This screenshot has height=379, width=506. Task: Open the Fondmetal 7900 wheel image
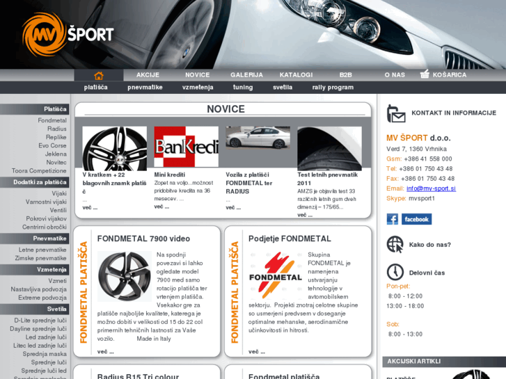point(125,277)
